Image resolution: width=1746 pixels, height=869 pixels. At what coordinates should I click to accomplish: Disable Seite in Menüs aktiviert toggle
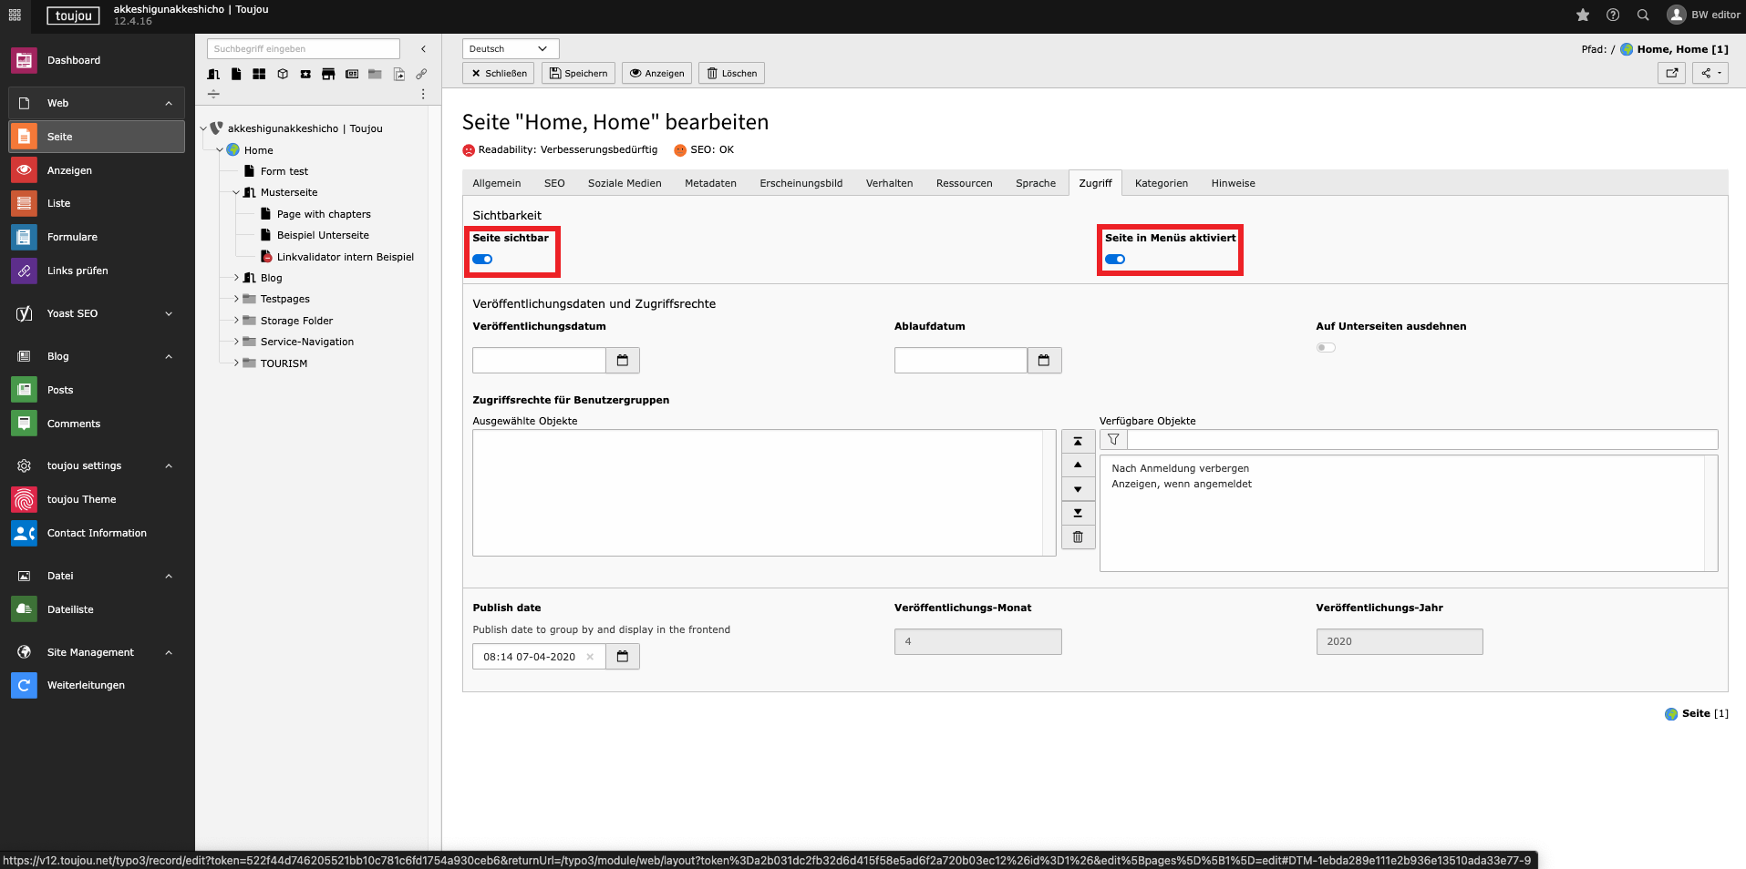coord(1115,260)
